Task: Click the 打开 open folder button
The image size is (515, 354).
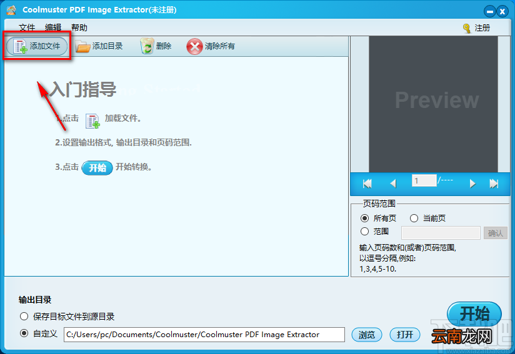Action: click(404, 335)
